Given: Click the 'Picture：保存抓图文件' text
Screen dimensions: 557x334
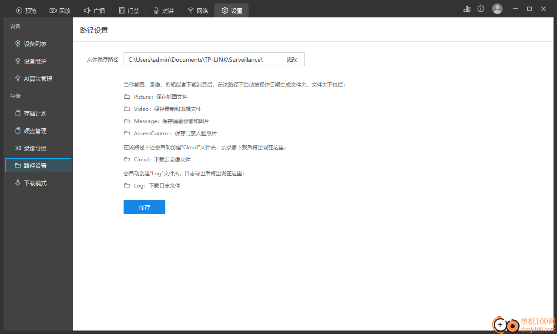Looking at the screenshot, I should (x=161, y=97).
